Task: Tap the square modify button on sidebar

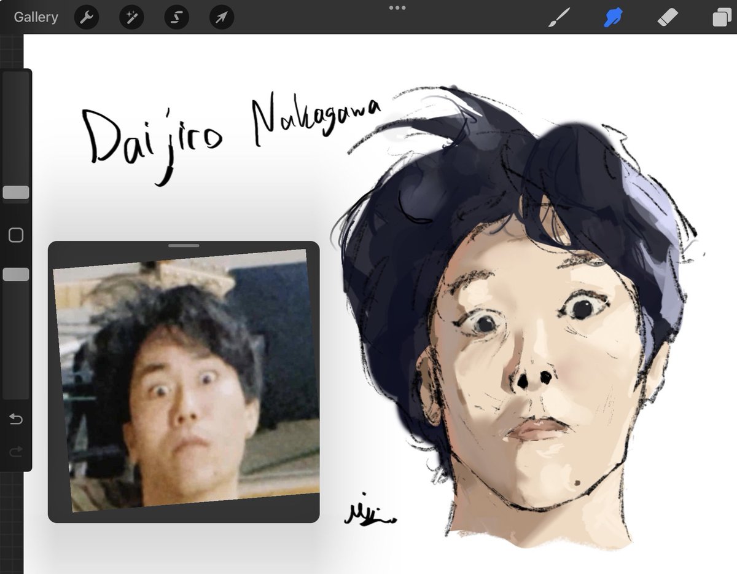Action: pyautogui.click(x=16, y=235)
